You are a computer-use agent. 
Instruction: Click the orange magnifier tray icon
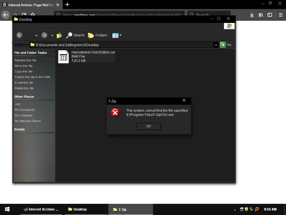pyautogui.click(x=257, y=209)
